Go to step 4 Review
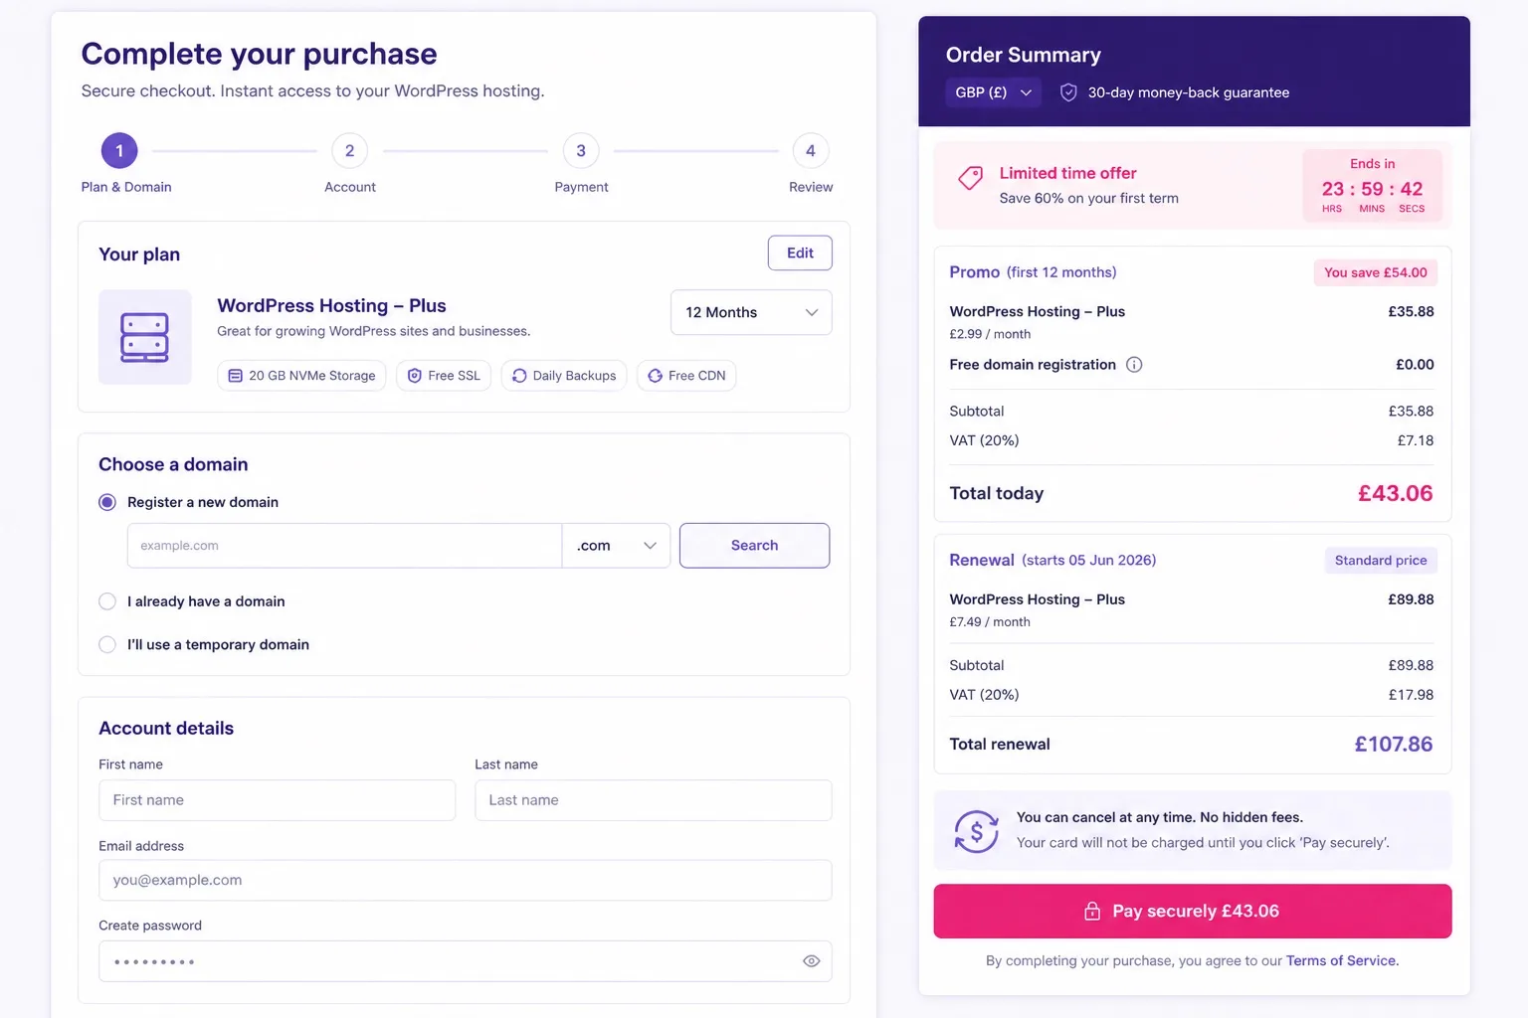Screen dimensions: 1528x1018 click(811, 151)
